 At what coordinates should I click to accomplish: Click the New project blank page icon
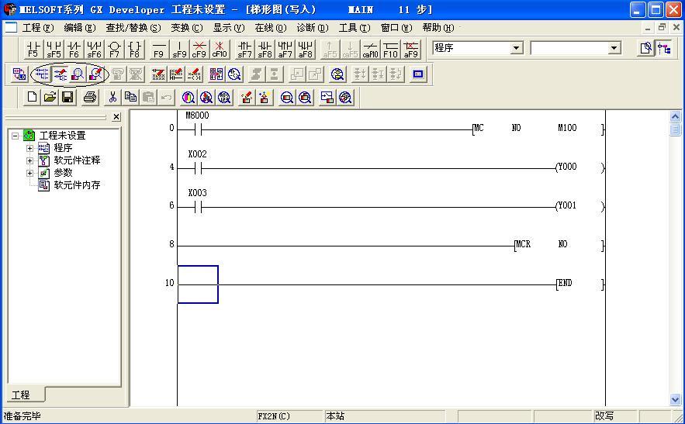click(32, 97)
